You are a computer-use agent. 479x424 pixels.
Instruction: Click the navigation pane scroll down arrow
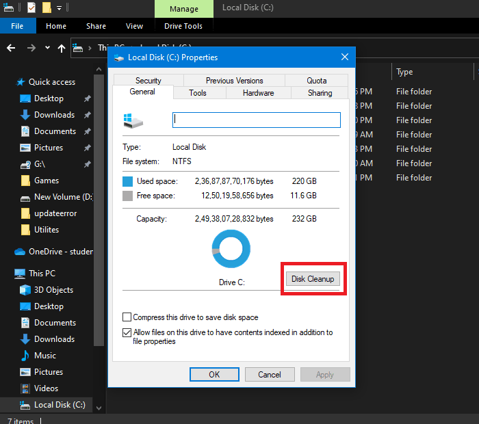tap(99, 408)
